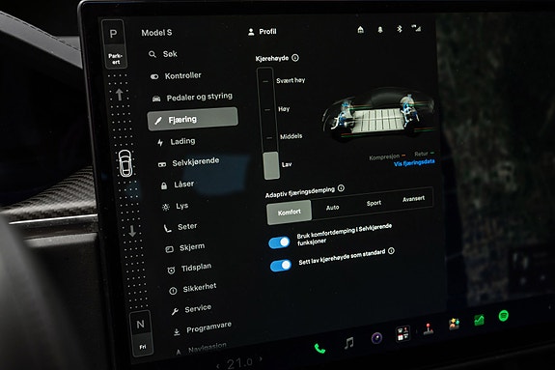This screenshot has height=370, width=555.
Task: Open Tidsplan settings
Action: [189, 269]
